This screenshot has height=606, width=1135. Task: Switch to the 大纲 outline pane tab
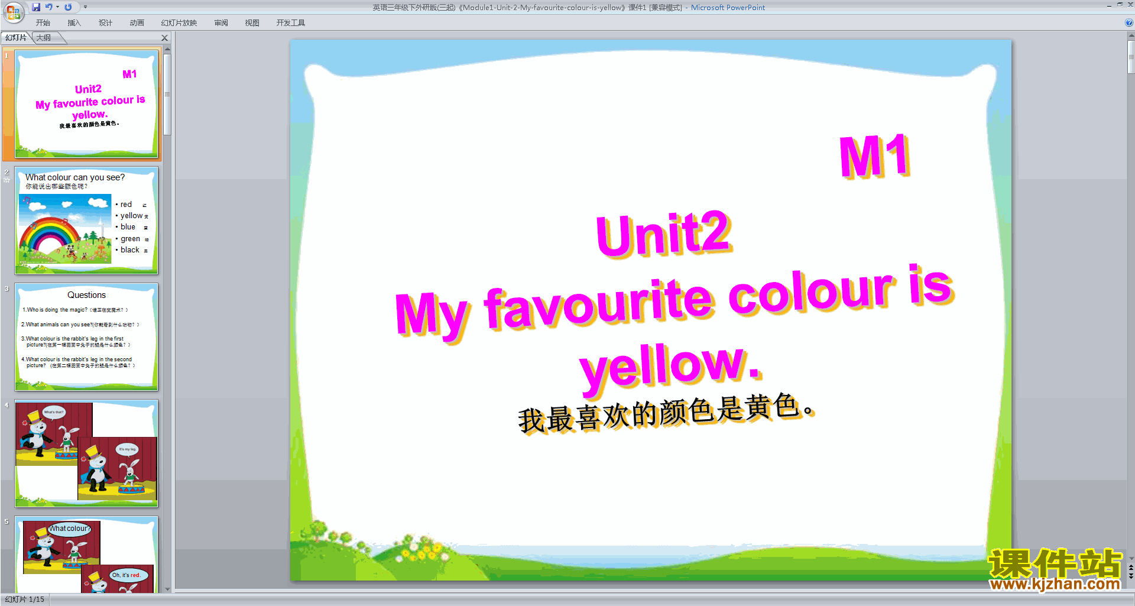tap(44, 38)
